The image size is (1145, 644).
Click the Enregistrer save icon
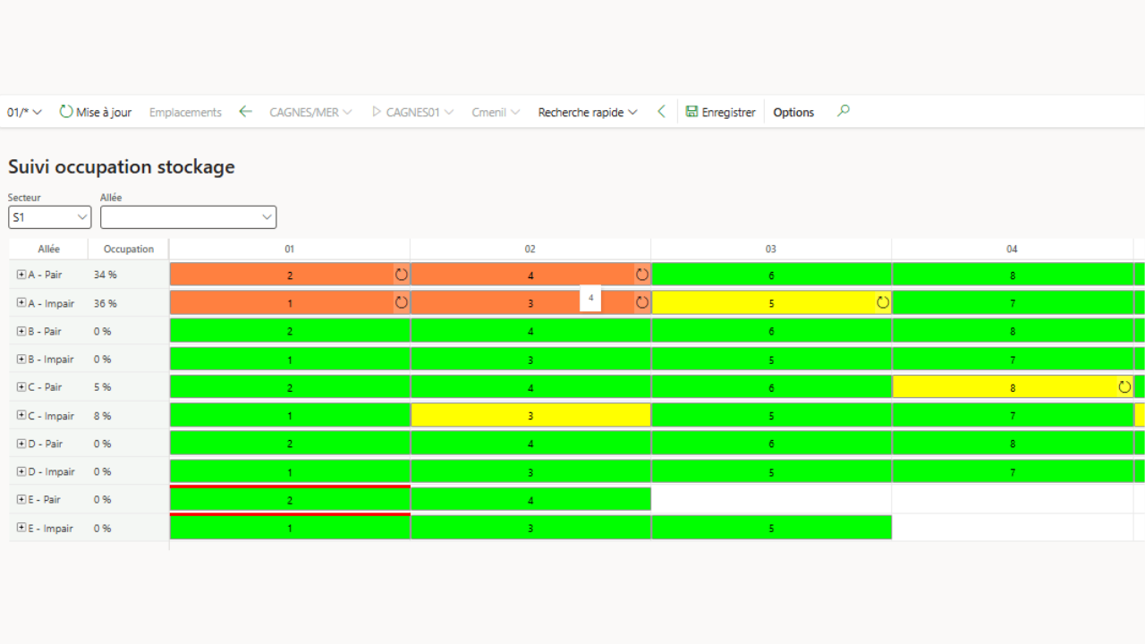point(691,112)
